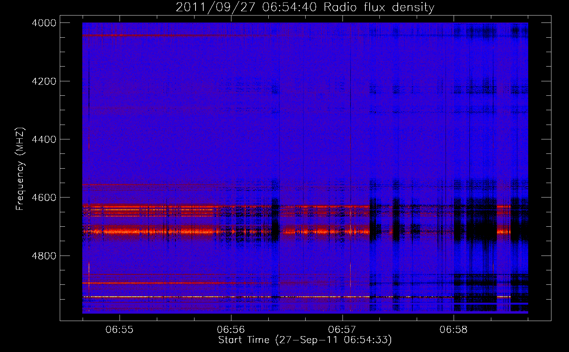This screenshot has height=352, width=569.
Task: Select the 4600 frequency tick label
Action: click(44, 197)
